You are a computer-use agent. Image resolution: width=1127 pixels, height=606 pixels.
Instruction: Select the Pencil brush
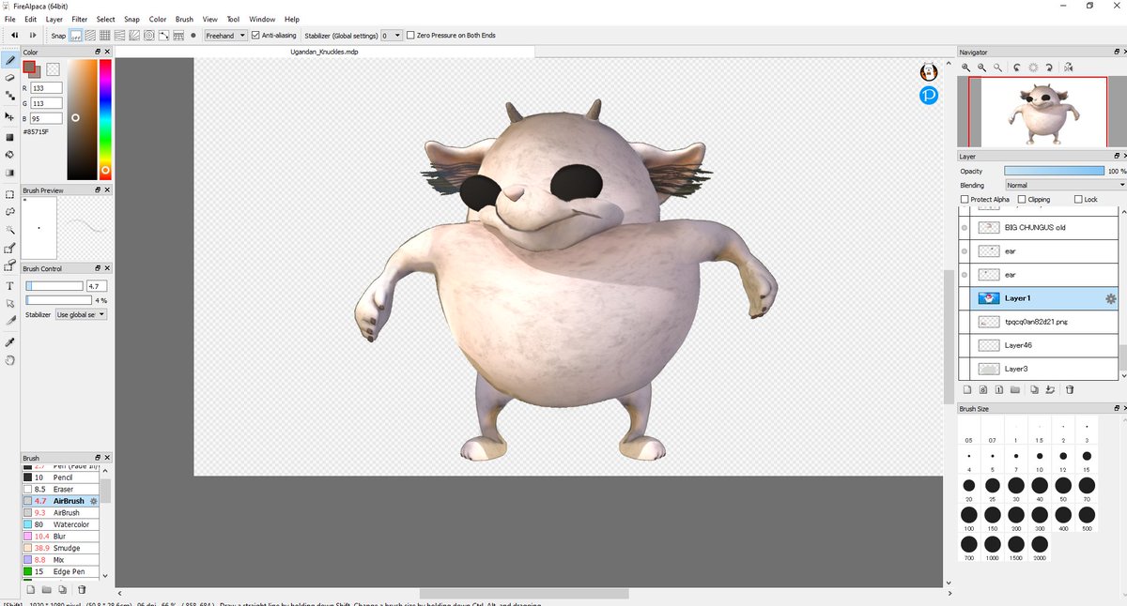pyautogui.click(x=61, y=478)
